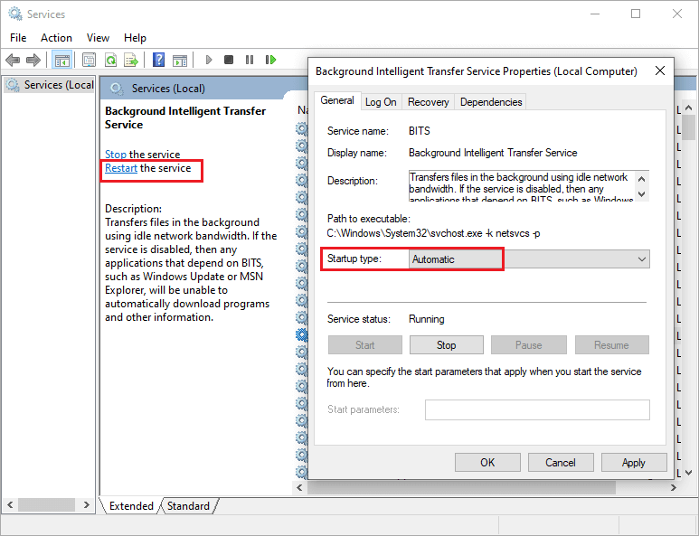Switch to the Extended view tab
699x536 pixels.
pos(131,506)
